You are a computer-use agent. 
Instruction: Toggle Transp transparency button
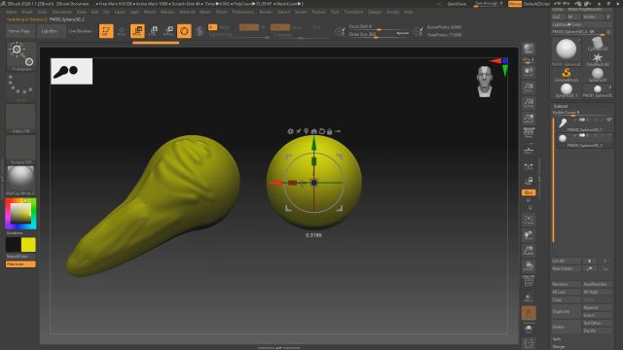pos(529,297)
